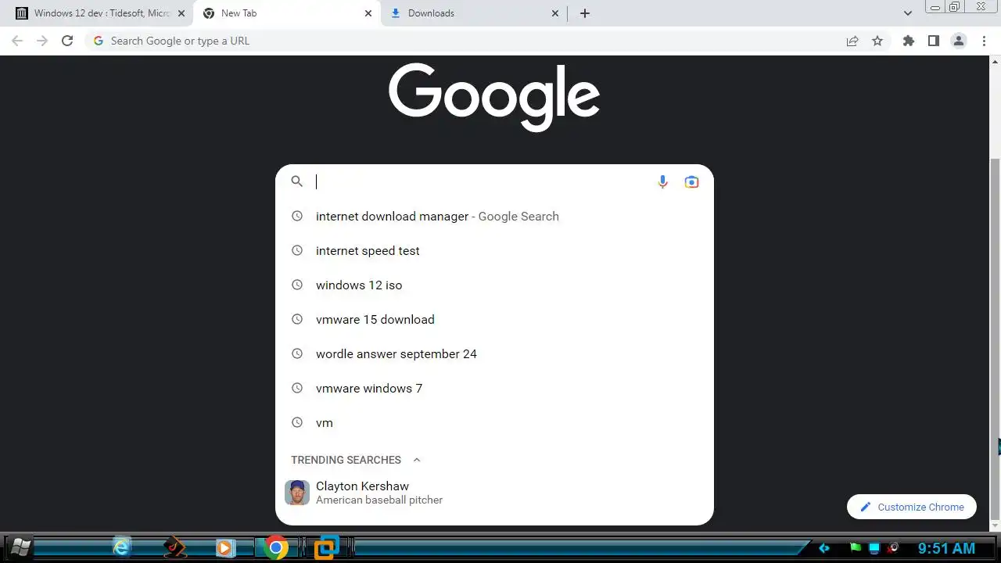Open the Extensions puzzle icon
The width and height of the screenshot is (1001, 563).
[908, 41]
